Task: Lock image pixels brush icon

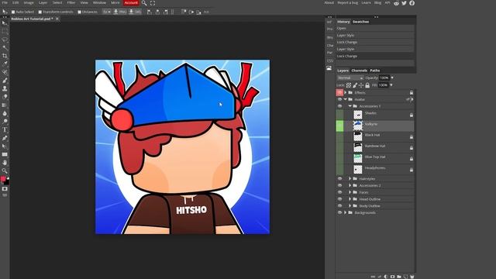Action: 355,85
